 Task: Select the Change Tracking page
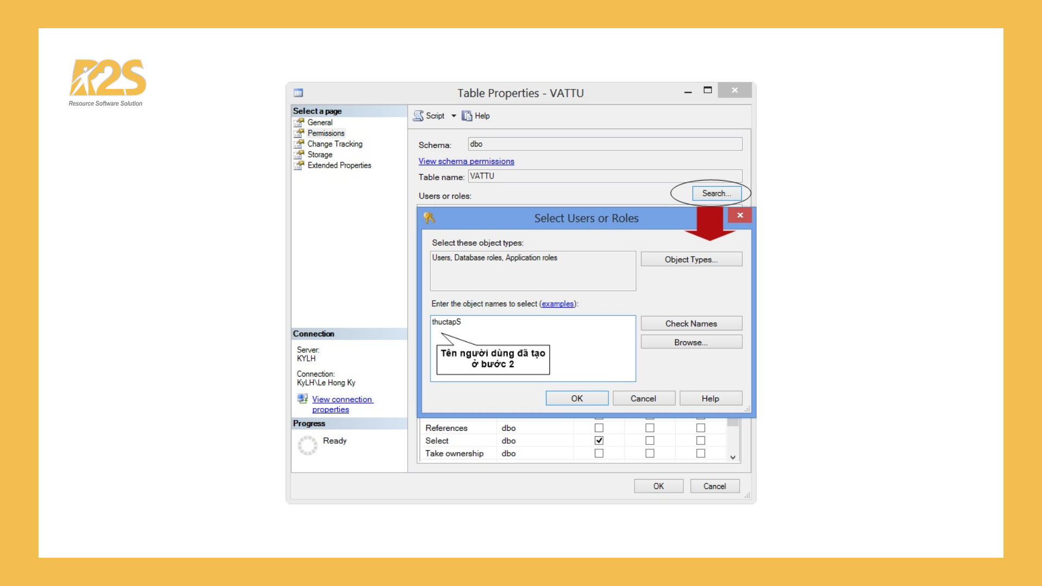click(x=334, y=144)
